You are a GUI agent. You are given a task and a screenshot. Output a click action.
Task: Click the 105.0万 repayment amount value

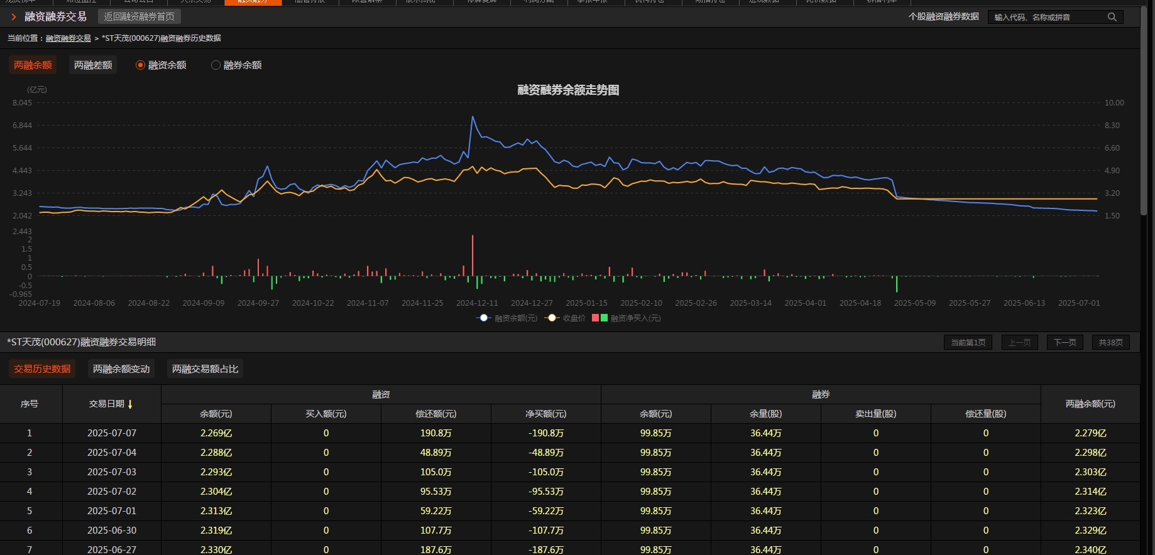[x=436, y=472]
